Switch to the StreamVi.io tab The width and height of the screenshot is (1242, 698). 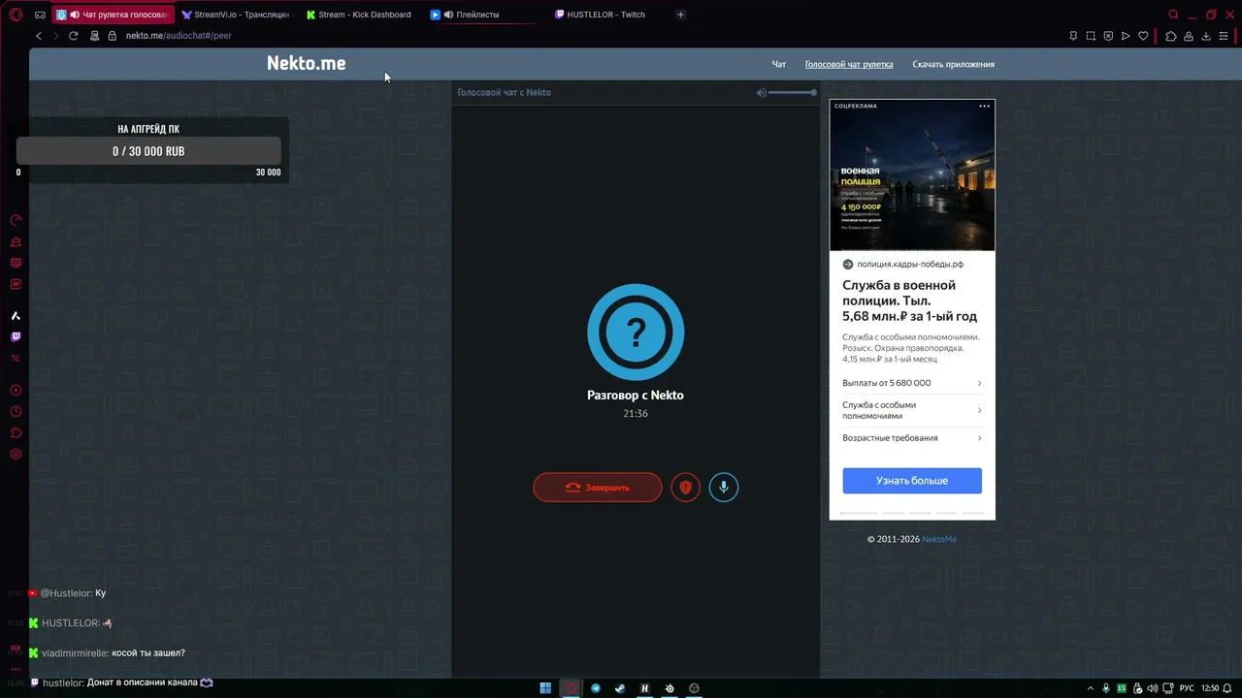pos(236,15)
